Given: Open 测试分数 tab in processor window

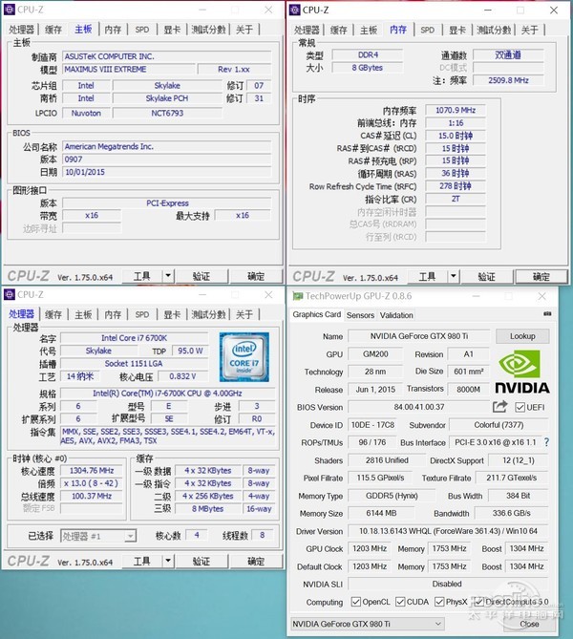Looking at the screenshot, I should 208,314.
